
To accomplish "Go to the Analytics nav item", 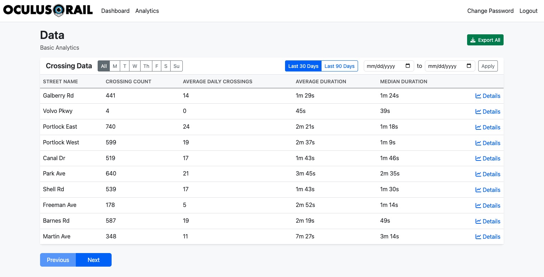I will (x=147, y=11).
